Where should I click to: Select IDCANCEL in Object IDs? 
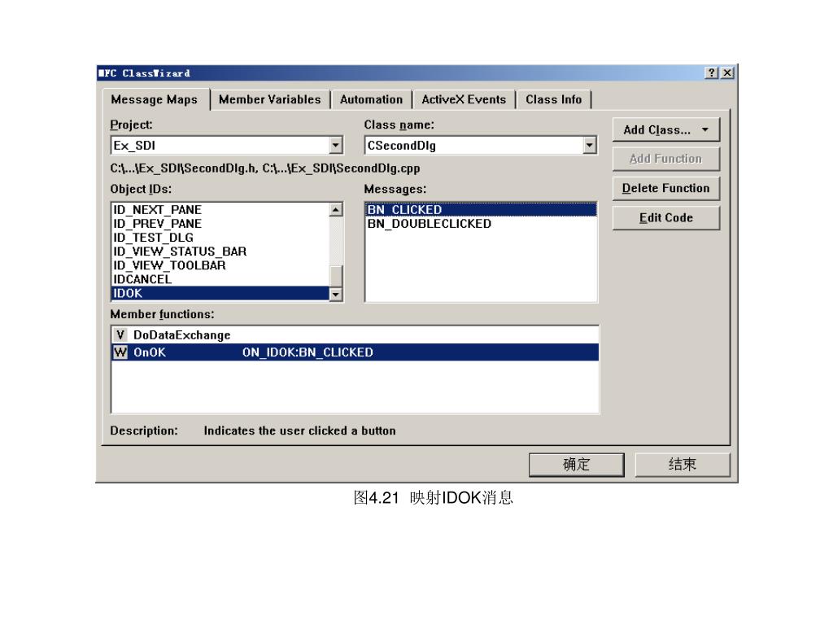(220, 279)
